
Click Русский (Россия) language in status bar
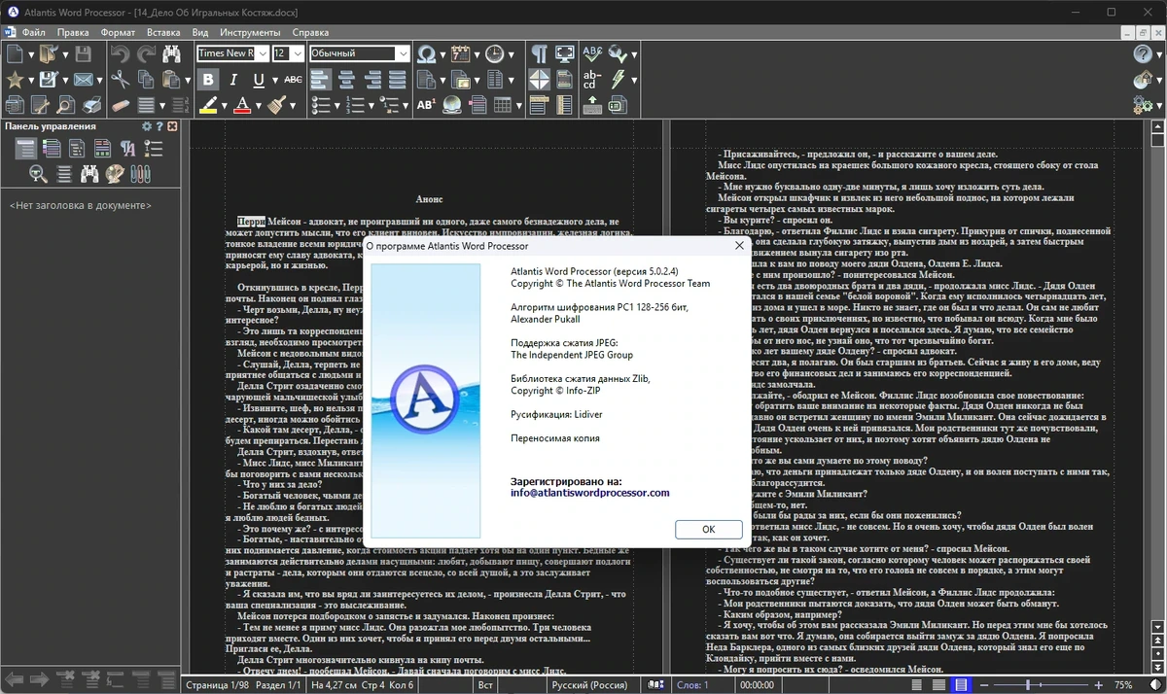pos(589,685)
